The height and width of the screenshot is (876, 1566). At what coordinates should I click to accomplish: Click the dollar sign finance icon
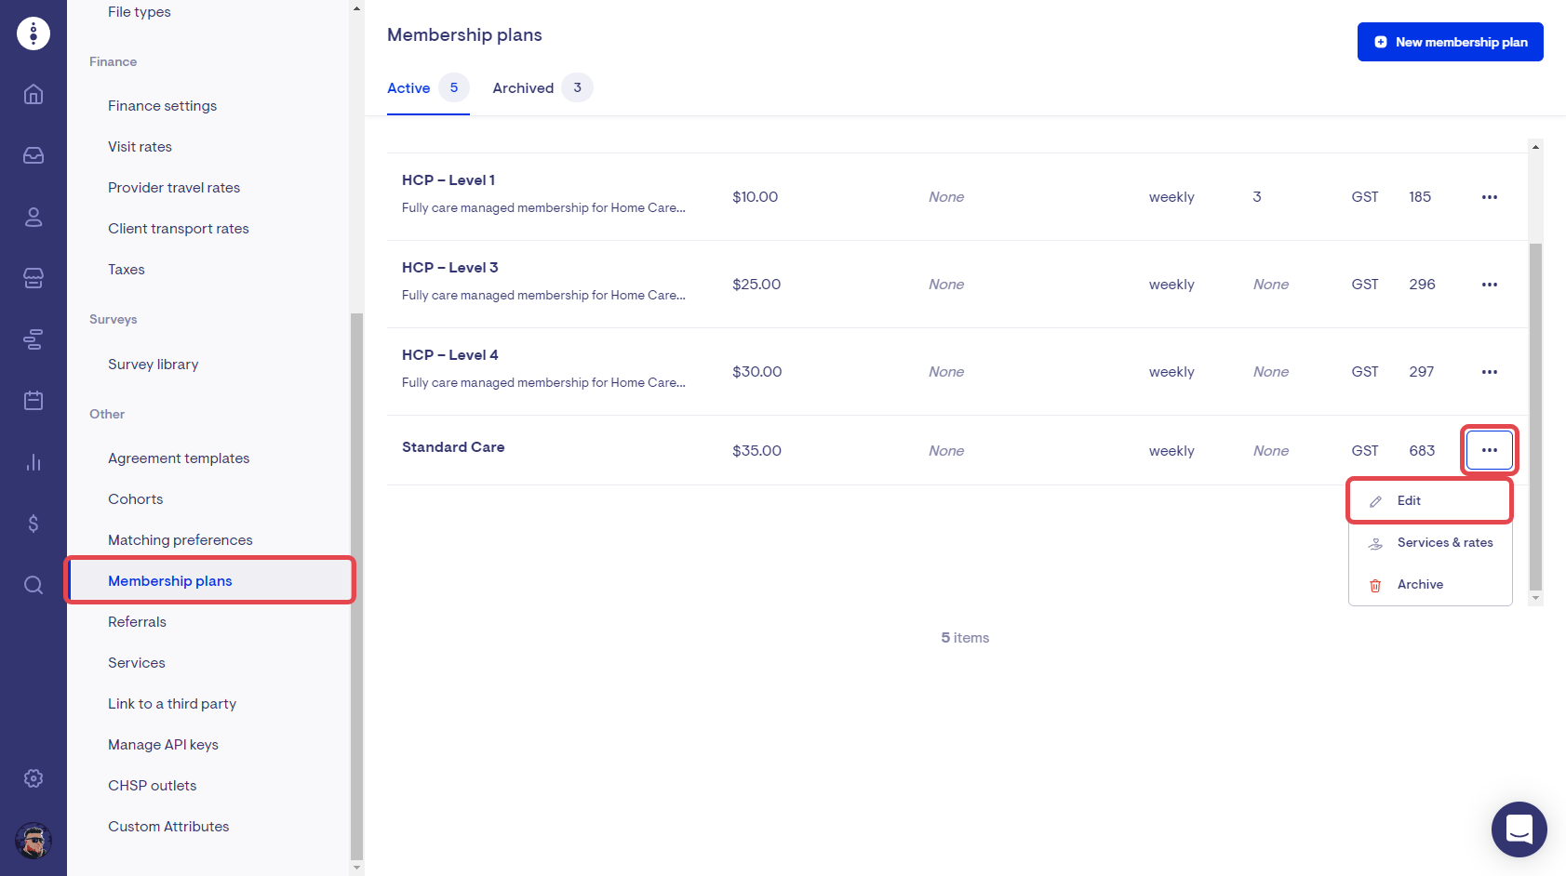point(33,524)
